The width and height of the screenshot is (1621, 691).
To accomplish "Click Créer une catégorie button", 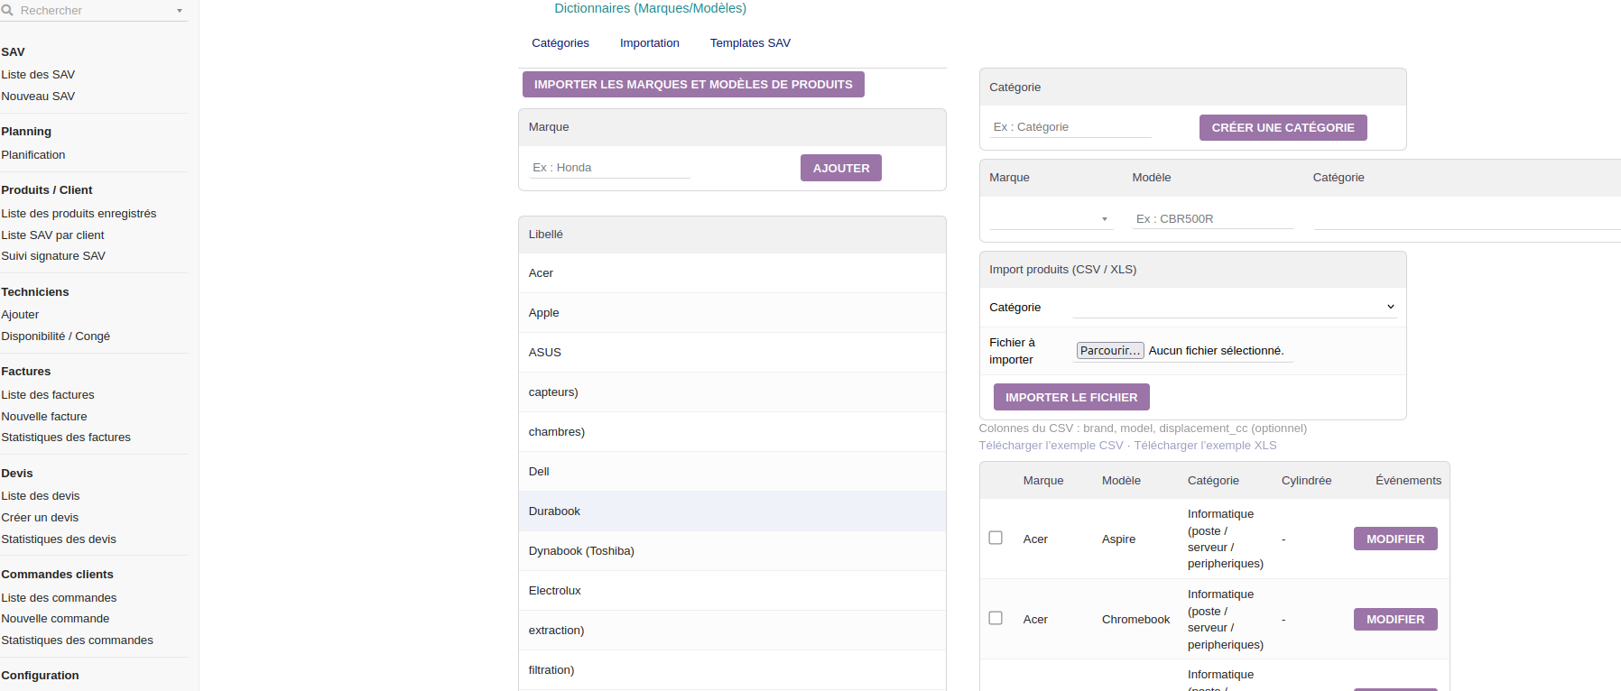I will (1282, 128).
